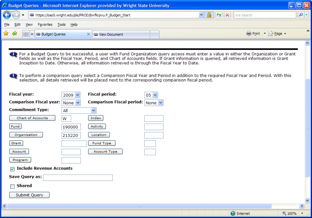Click the Favorites Center star icon
The width and height of the screenshot is (312, 218).
click(x=6, y=34)
